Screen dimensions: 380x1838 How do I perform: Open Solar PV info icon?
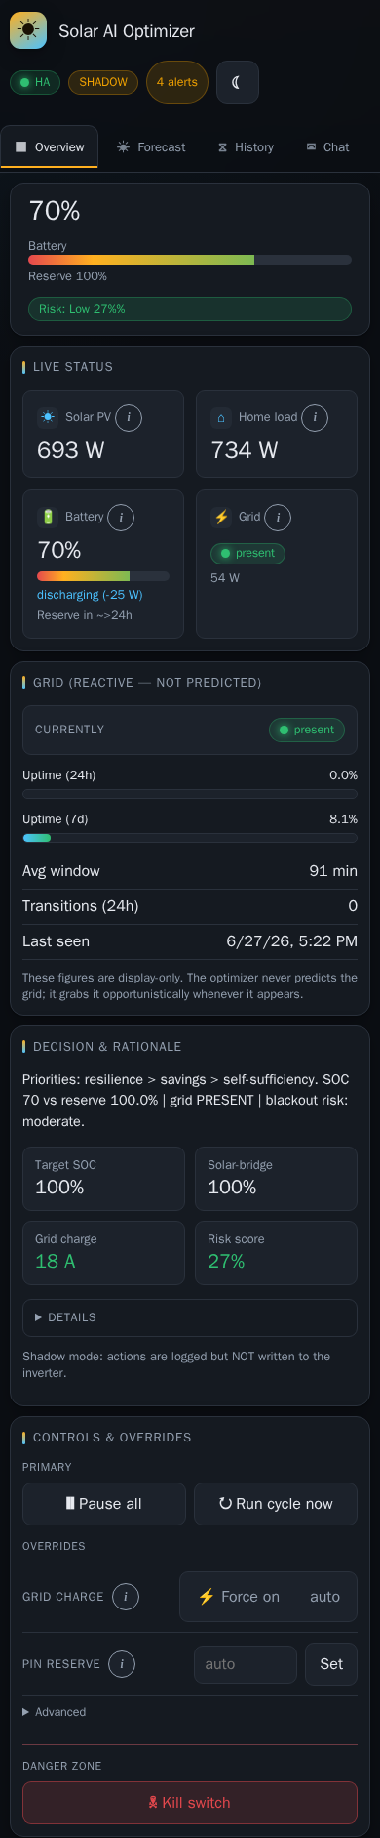[x=129, y=417]
